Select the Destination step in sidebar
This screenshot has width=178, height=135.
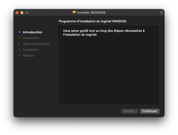coord(31,38)
